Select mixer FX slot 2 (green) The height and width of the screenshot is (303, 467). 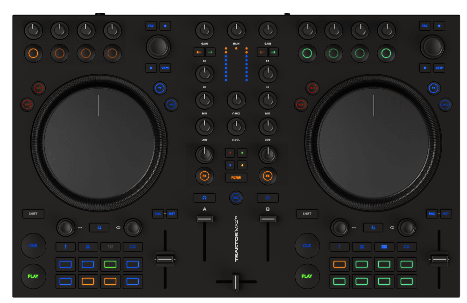242,153
